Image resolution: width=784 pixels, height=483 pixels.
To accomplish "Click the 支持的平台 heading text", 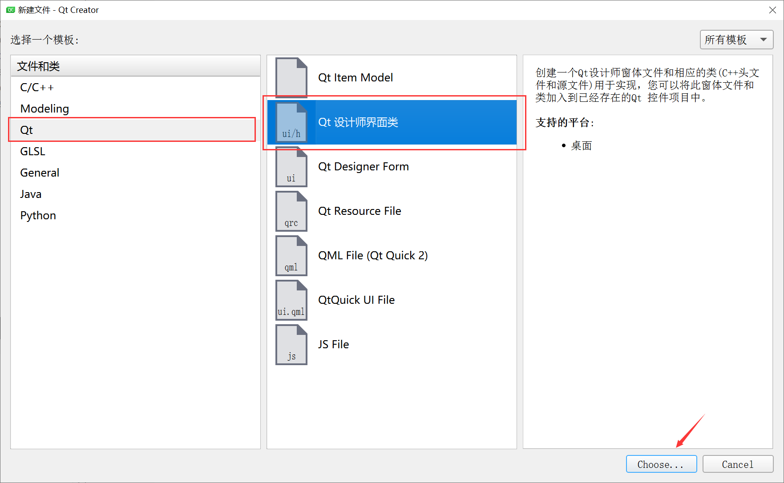I will (564, 122).
